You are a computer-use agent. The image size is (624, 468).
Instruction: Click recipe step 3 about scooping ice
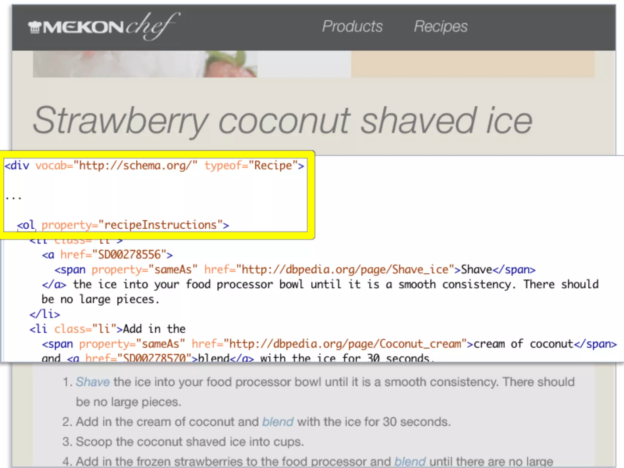[x=183, y=441]
